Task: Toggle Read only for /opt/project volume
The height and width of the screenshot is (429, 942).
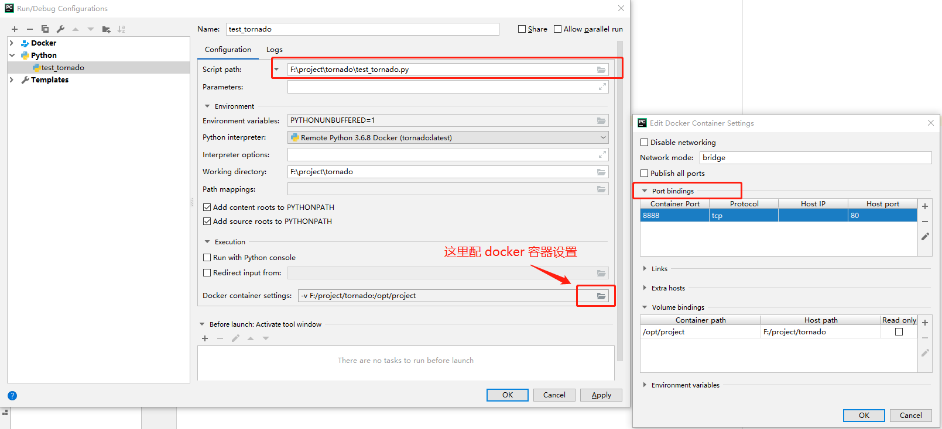Action: [x=899, y=332]
